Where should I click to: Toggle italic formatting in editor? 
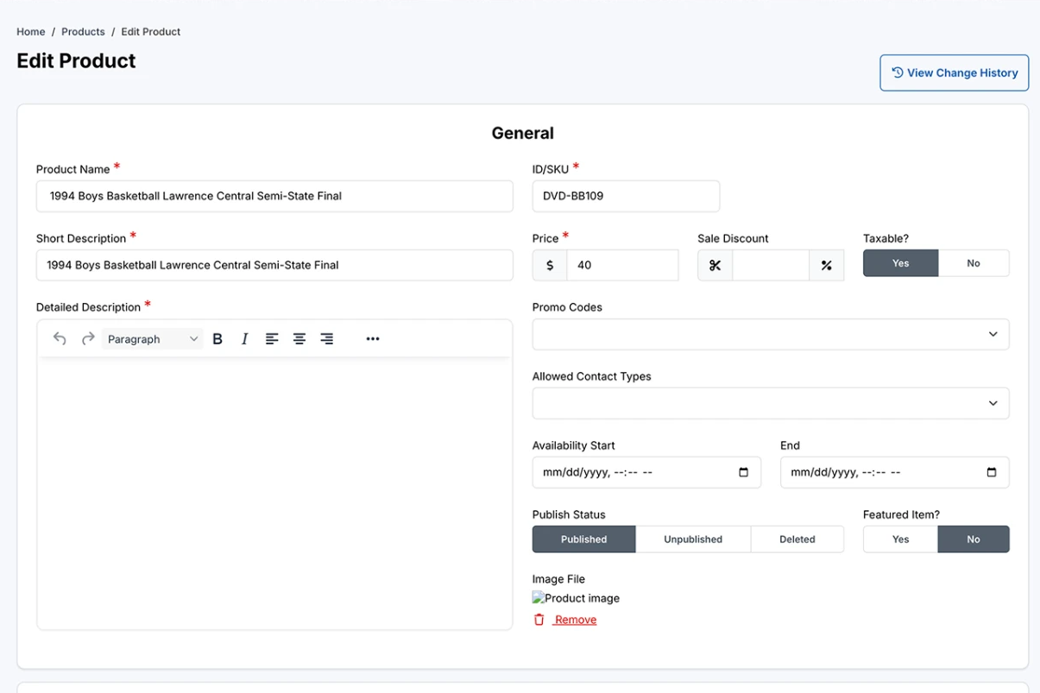244,339
